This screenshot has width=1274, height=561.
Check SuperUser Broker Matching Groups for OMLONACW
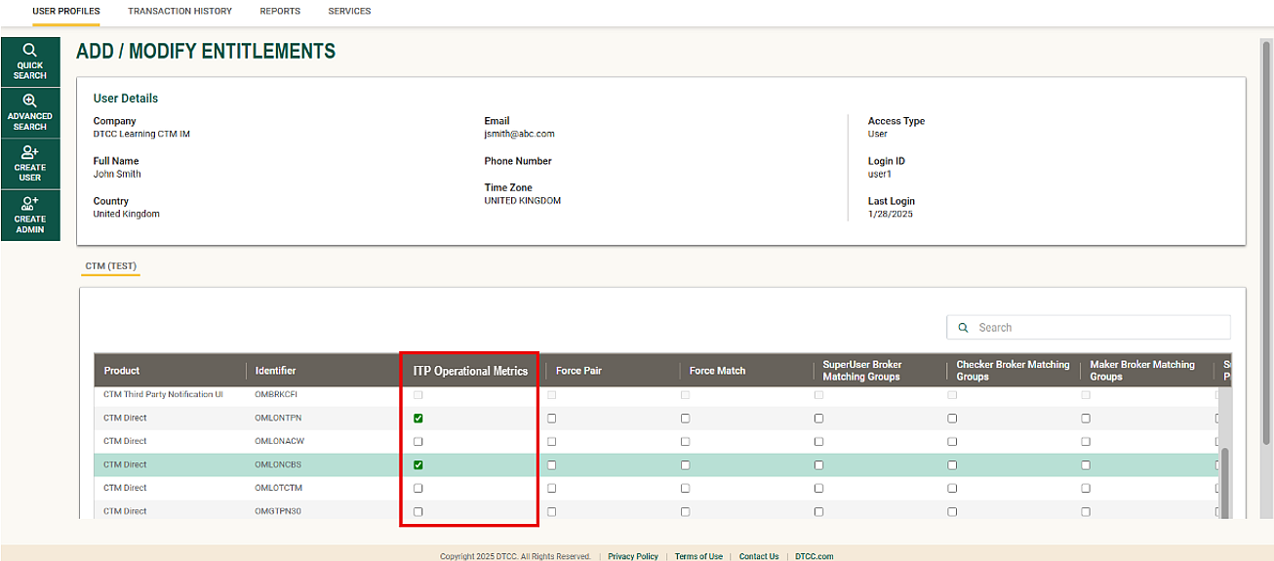[x=818, y=442]
